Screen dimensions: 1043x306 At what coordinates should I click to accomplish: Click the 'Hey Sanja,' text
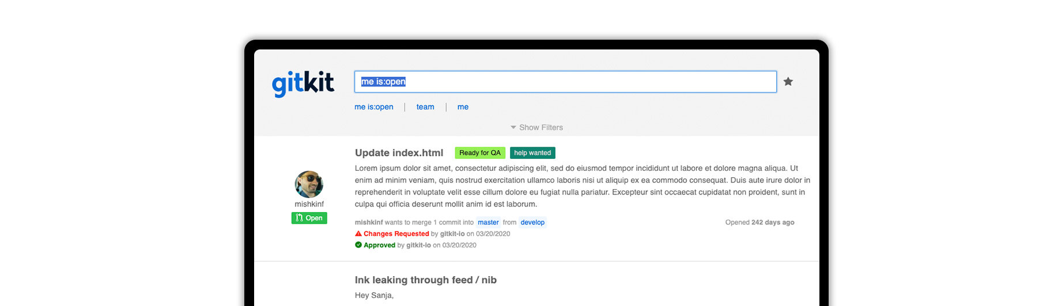click(374, 296)
